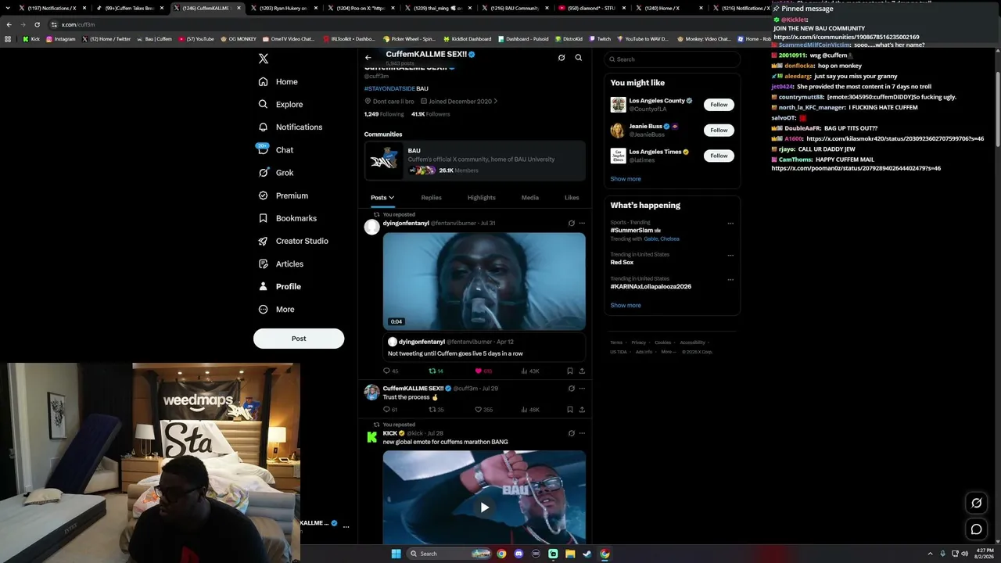Open Chat in X sidebar
This screenshot has height=563, width=1001.
click(275, 149)
